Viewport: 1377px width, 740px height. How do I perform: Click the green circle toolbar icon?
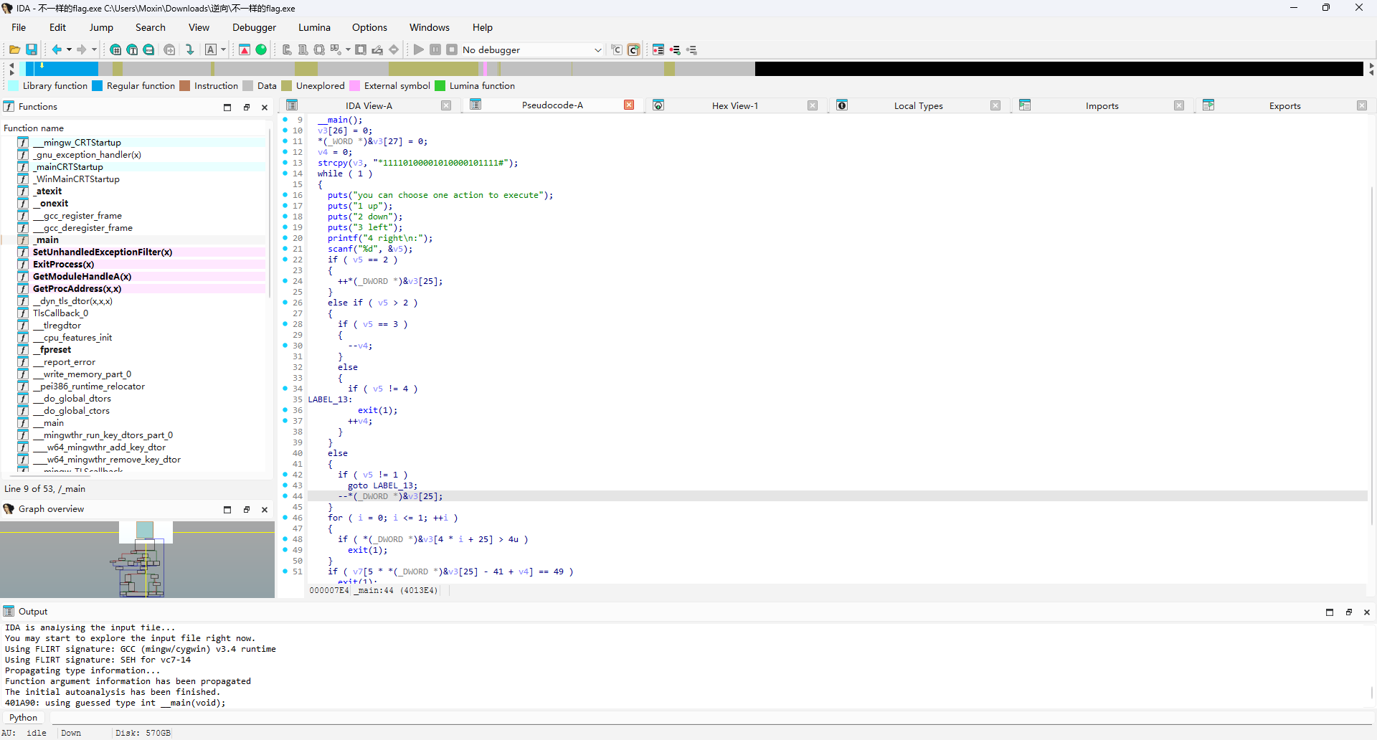coord(262,49)
